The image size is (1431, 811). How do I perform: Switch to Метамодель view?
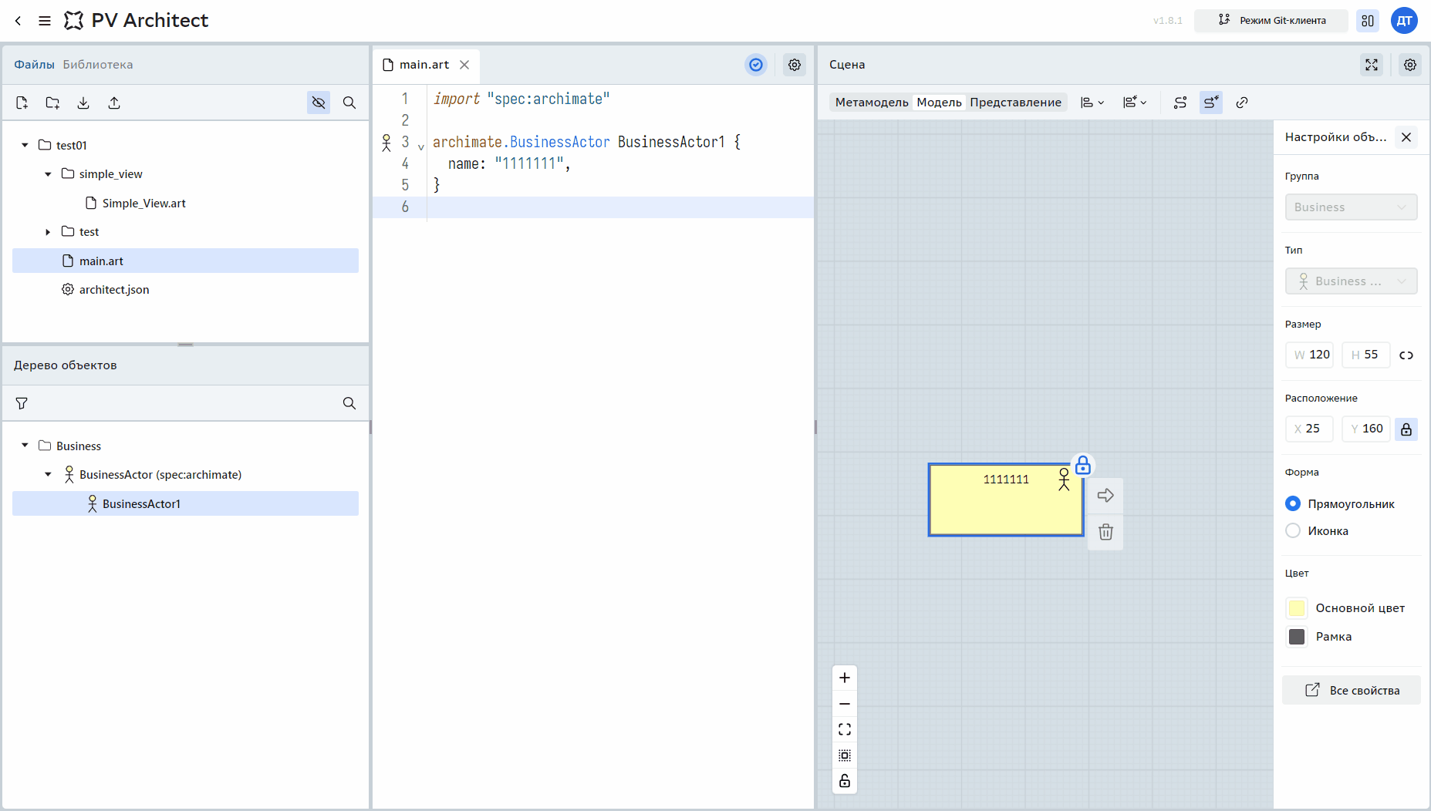pos(872,103)
